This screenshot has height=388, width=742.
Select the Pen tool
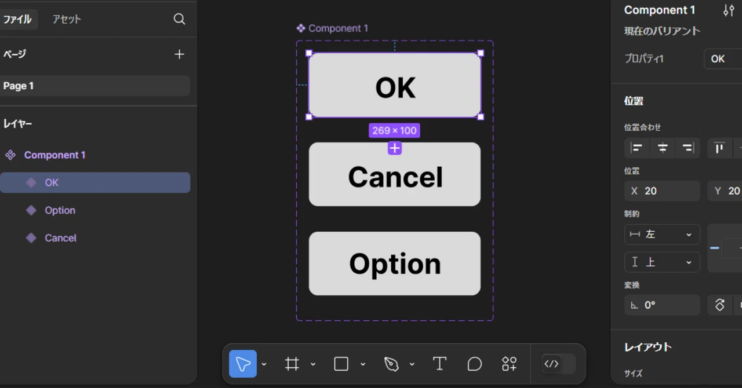pos(391,364)
